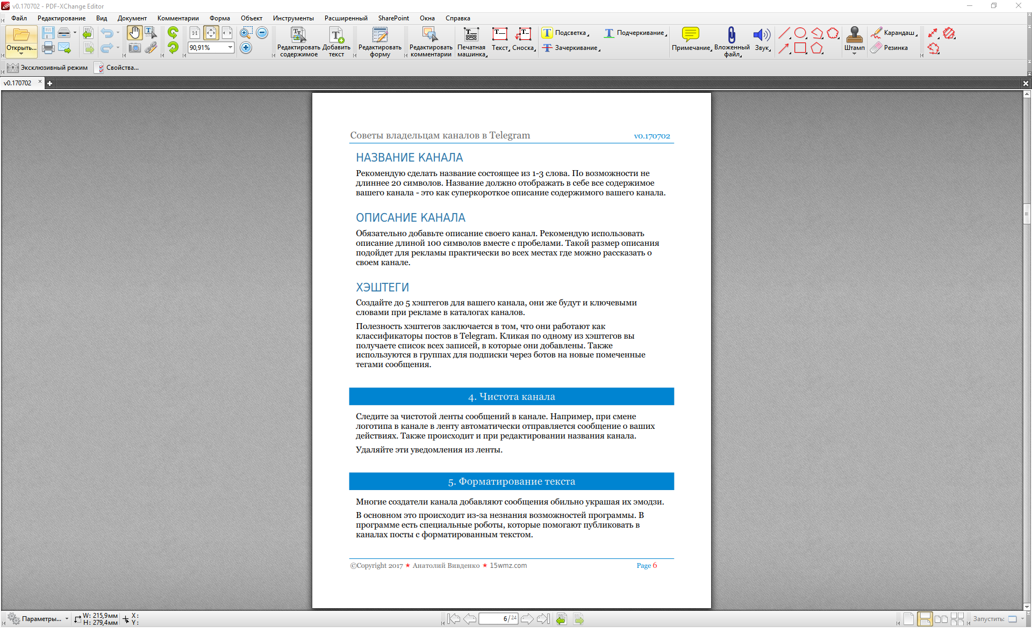
Task: Select the Arrow drawing tool
Action: pyautogui.click(x=784, y=48)
